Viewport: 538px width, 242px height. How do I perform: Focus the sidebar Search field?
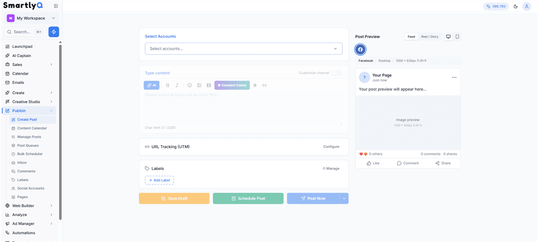click(x=25, y=32)
